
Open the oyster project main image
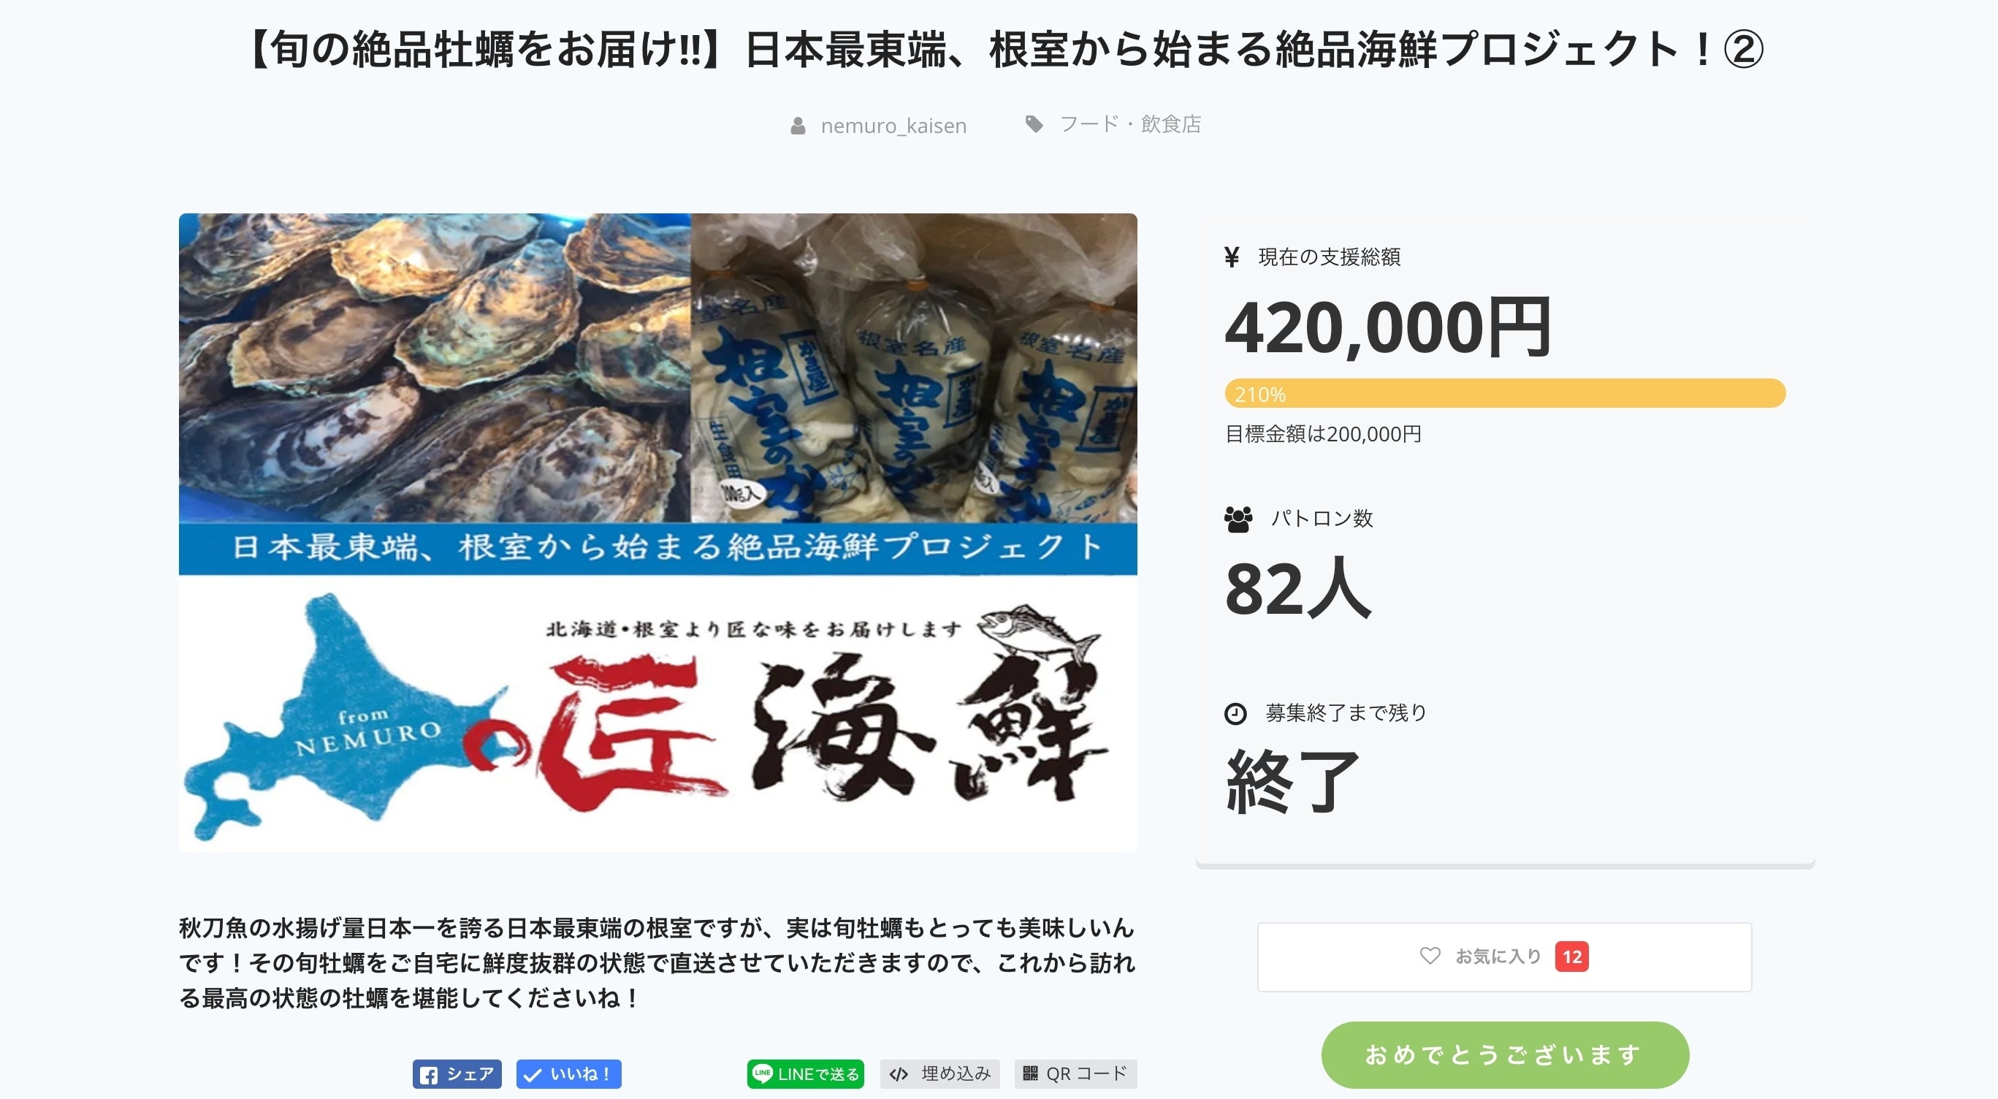coord(657,533)
